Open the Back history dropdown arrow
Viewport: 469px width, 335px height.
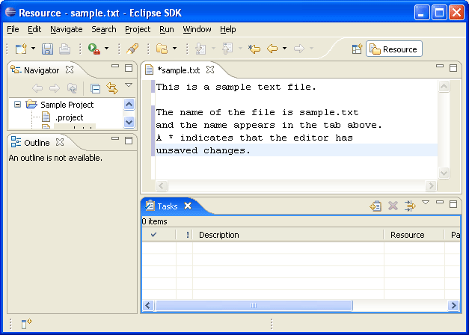pyautogui.click(x=284, y=48)
